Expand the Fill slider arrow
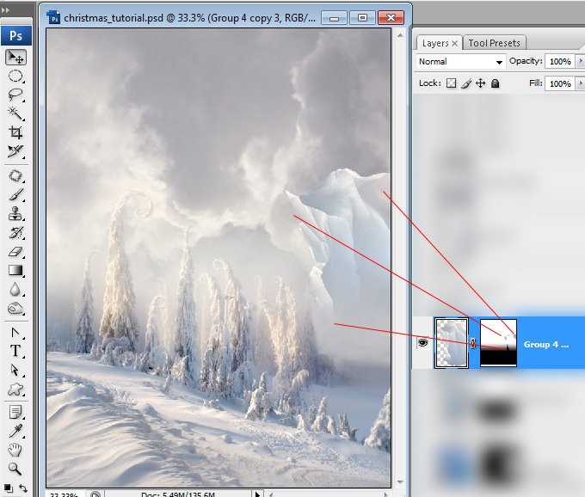 [x=581, y=83]
